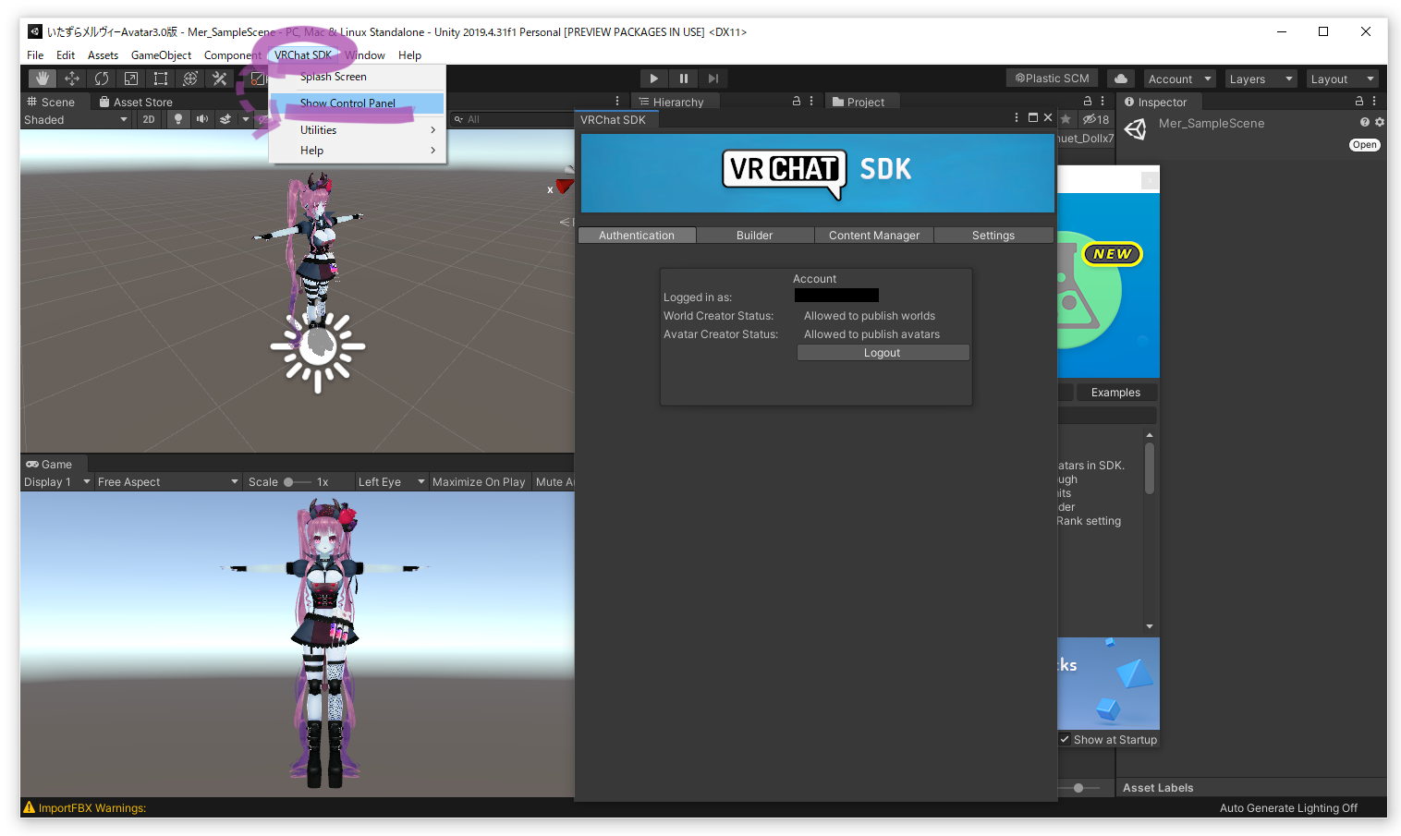
Task: Click the ImportFBX Warnings status message
Action: click(85, 808)
